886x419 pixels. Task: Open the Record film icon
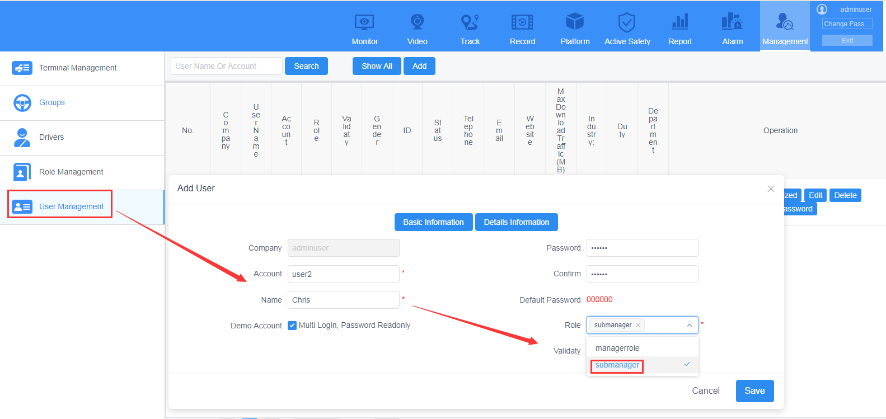coord(522,22)
